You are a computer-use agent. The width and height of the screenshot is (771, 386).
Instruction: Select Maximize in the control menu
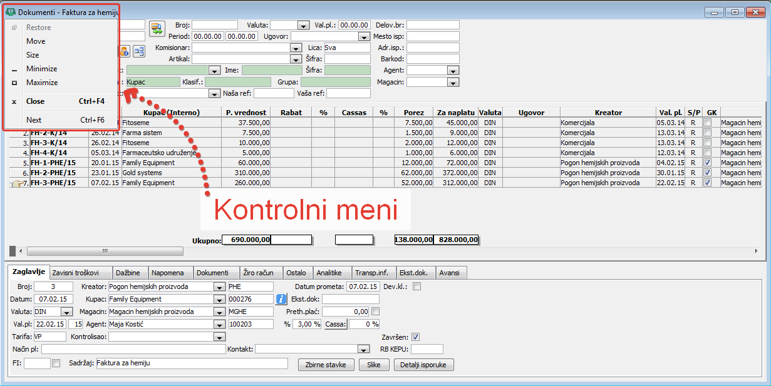tap(42, 83)
